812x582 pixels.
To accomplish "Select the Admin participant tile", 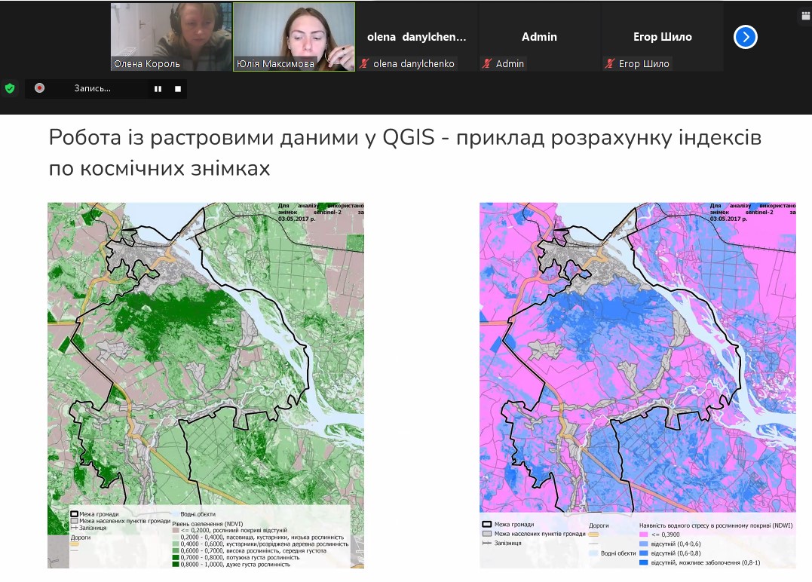I will (539, 36).
